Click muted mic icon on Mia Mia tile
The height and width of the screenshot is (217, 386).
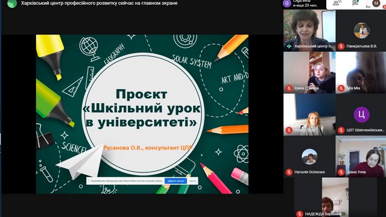tap(341, 88)
